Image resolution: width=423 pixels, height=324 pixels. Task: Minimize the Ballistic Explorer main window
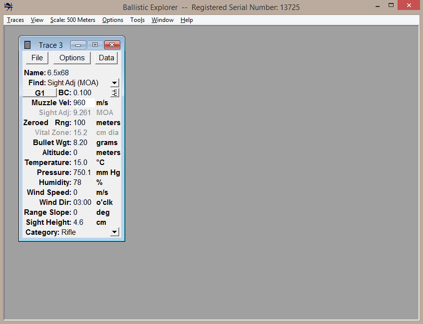point(378,5)
